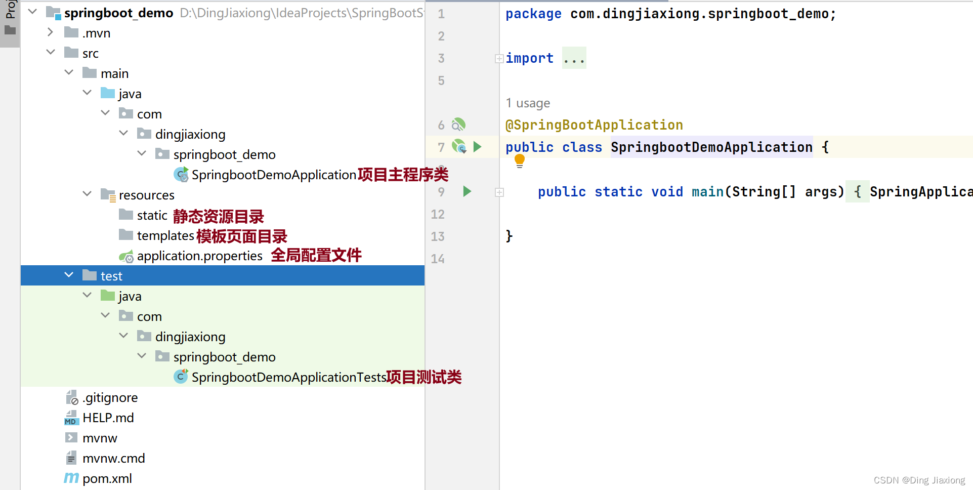
Task: Click the blue java source folder icon
Action: coord(108,93)
